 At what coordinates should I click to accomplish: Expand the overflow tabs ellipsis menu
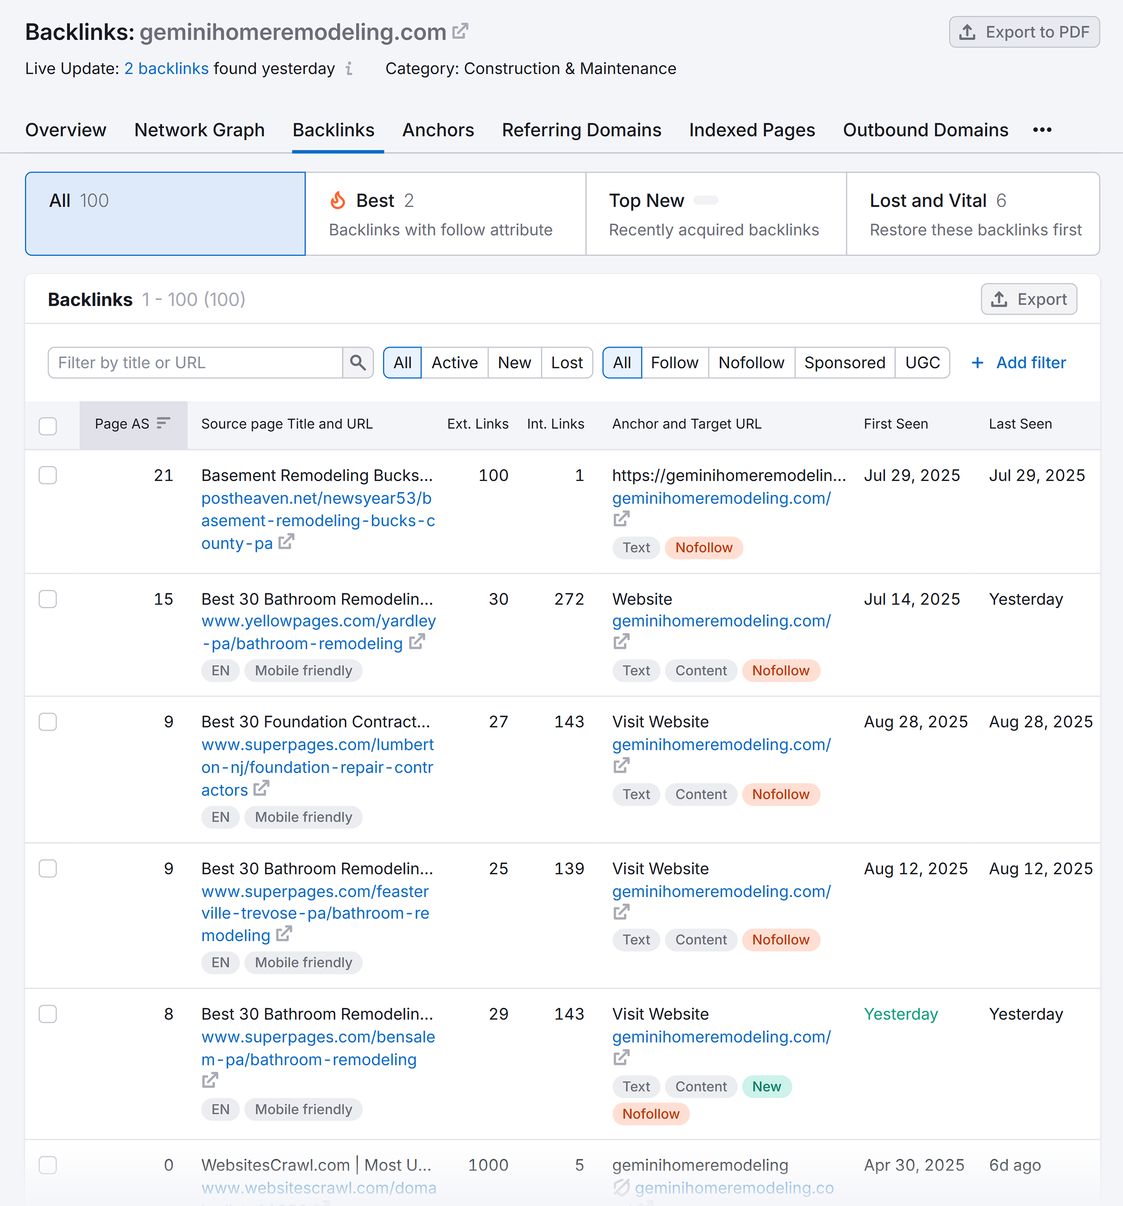coord(1042,130)
